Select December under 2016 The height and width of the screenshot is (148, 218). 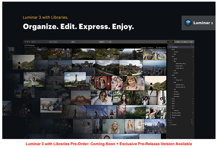pos(177,96)
